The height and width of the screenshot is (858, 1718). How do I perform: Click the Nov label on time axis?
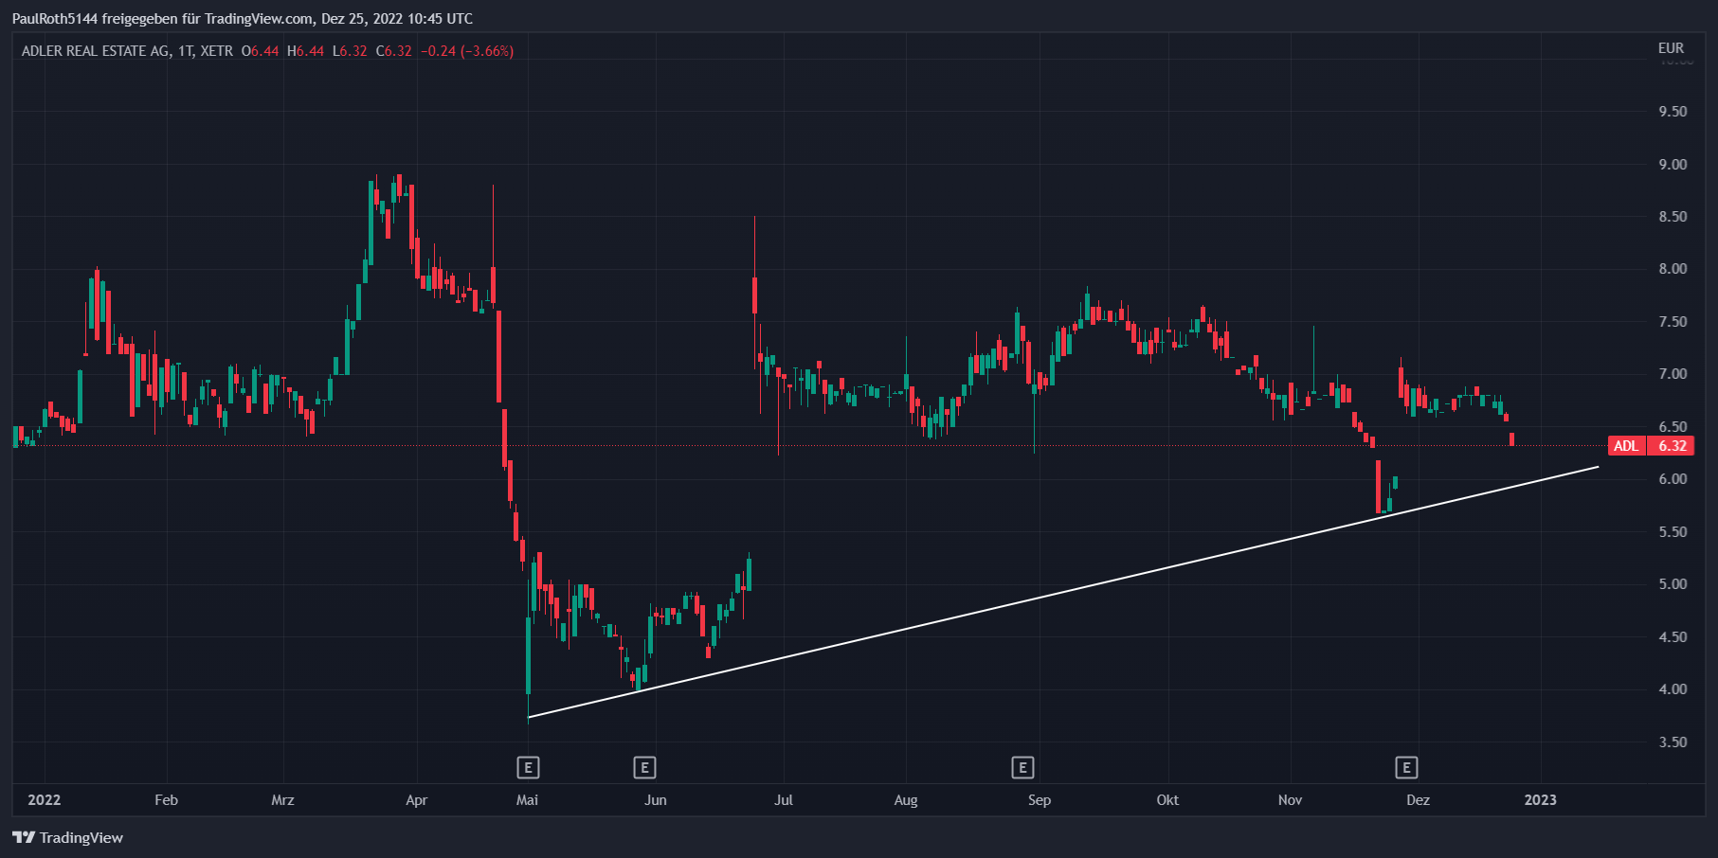pyautogui.click(x=1290, y=800)
